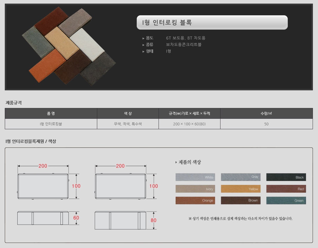Screen dimensions: 318x248
Task: Select the Gray color swatch
Action: (241, 177)
